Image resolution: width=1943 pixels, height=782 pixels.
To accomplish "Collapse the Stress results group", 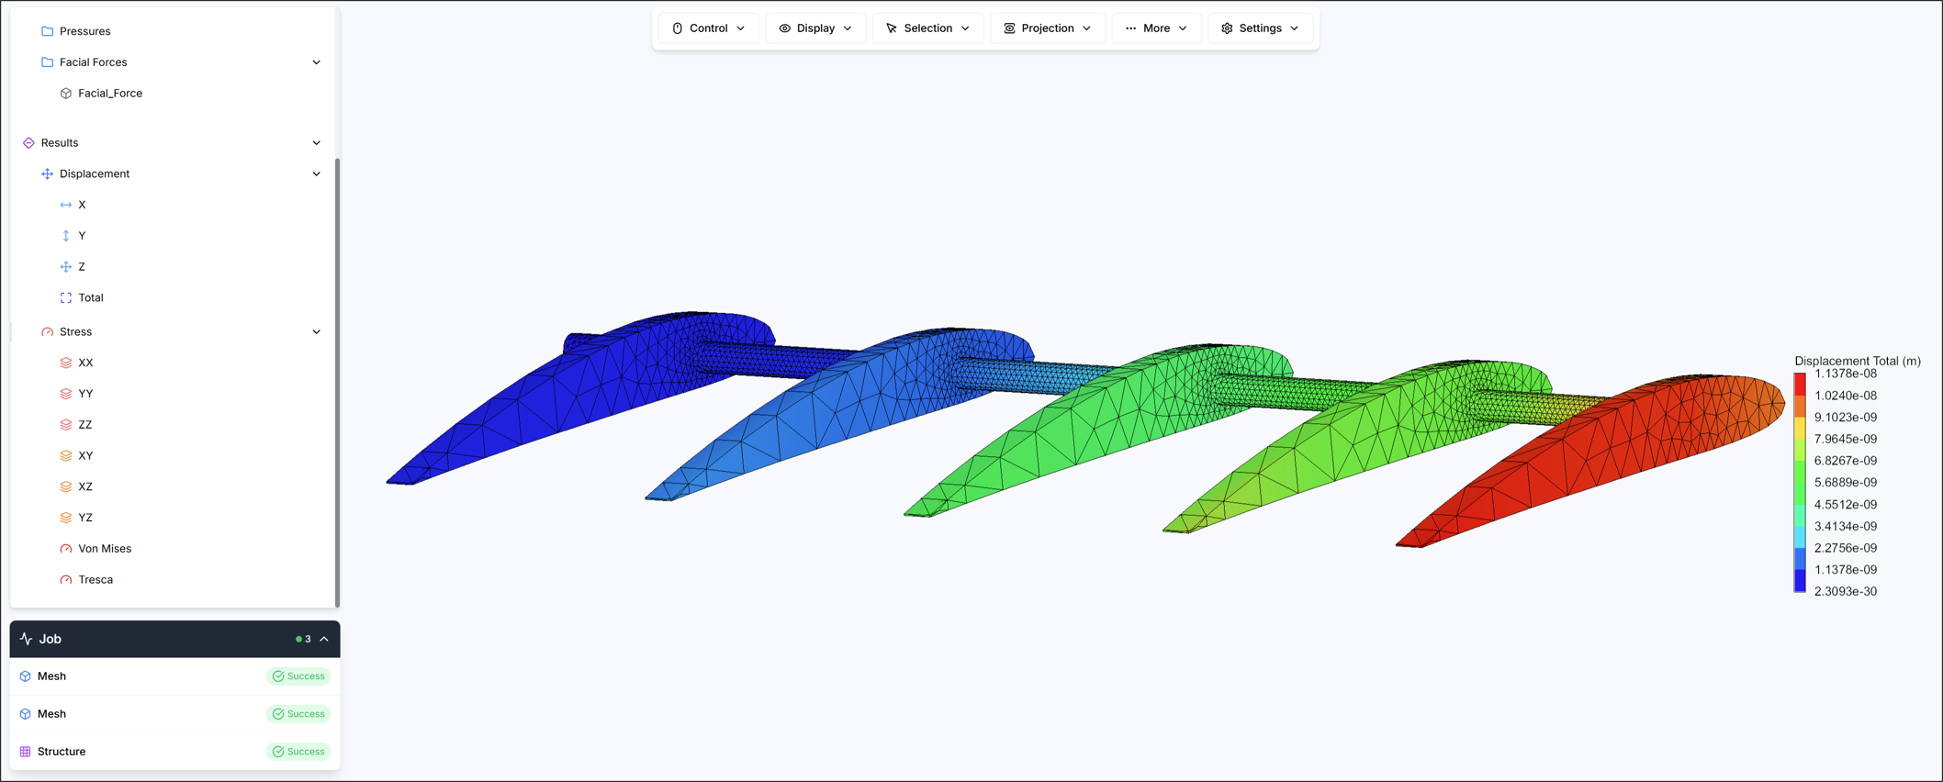I will (316, 332).
